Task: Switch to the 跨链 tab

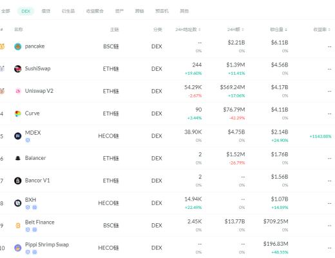Action: click(139, 11)
